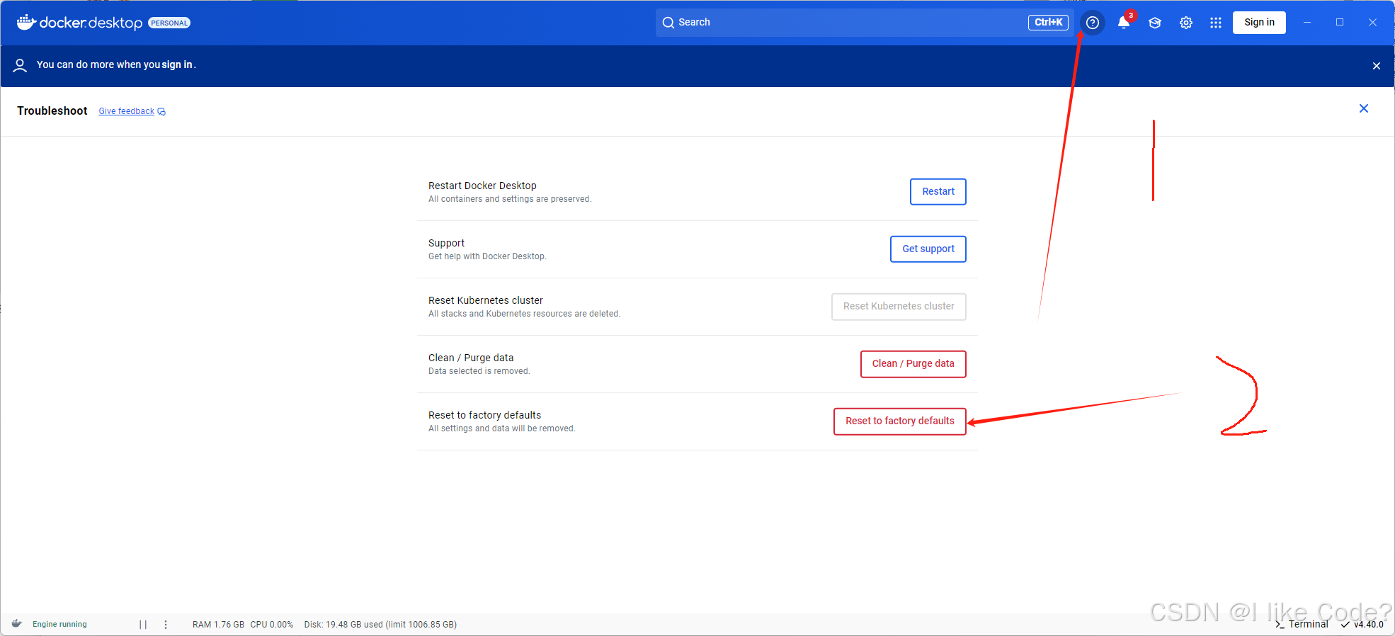Click the Restart button
The height and width of the screenshot is (636, 1395).
coord(938,192)
